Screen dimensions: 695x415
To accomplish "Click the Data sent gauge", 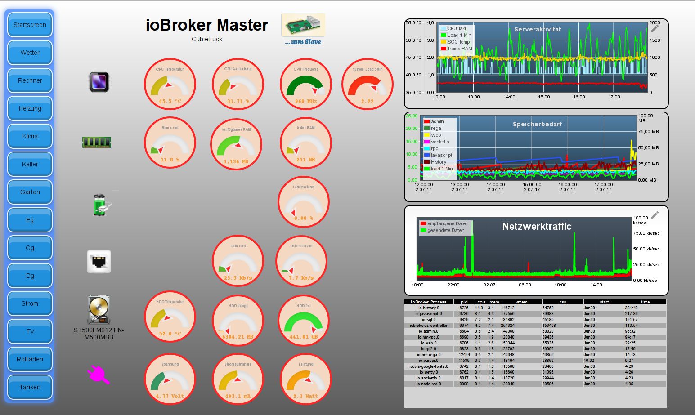I will [238, 261].
